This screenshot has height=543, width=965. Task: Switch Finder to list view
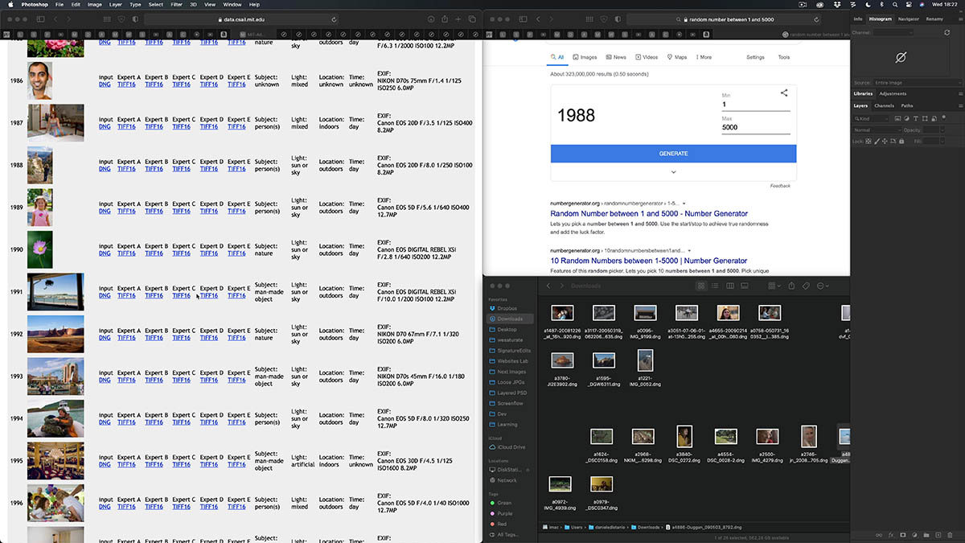point(716,286)
